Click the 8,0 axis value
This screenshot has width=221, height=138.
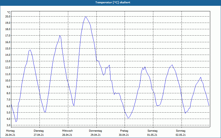[9, 93]
